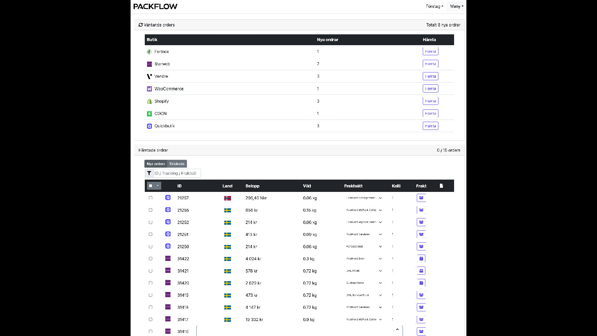Toggle the select-all checkbox in table header
Screen dimensions: 597x336
coord(151,186)
